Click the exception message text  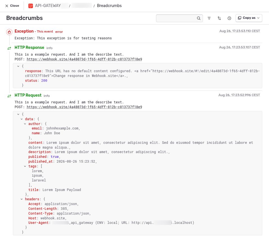tap(63, 38)
